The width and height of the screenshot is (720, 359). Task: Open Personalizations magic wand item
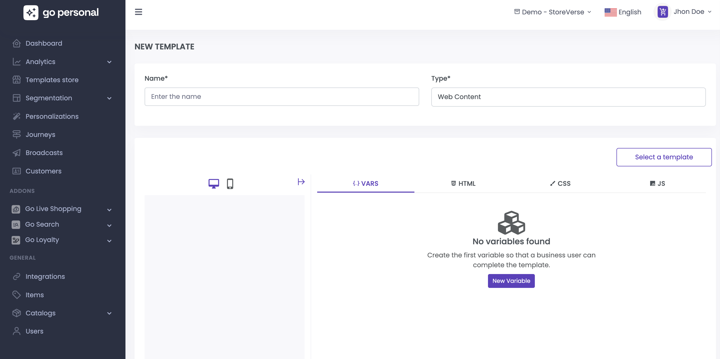(52, 116)
